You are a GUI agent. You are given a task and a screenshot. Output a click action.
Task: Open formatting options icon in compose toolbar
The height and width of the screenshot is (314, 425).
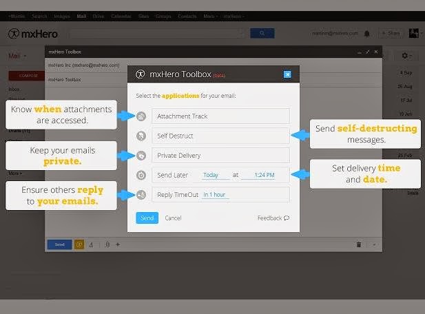click(x=91, y=245)
